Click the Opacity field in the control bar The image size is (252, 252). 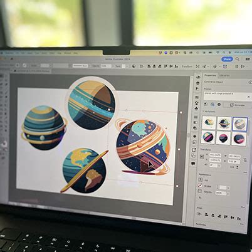click(x=106, y=66)
